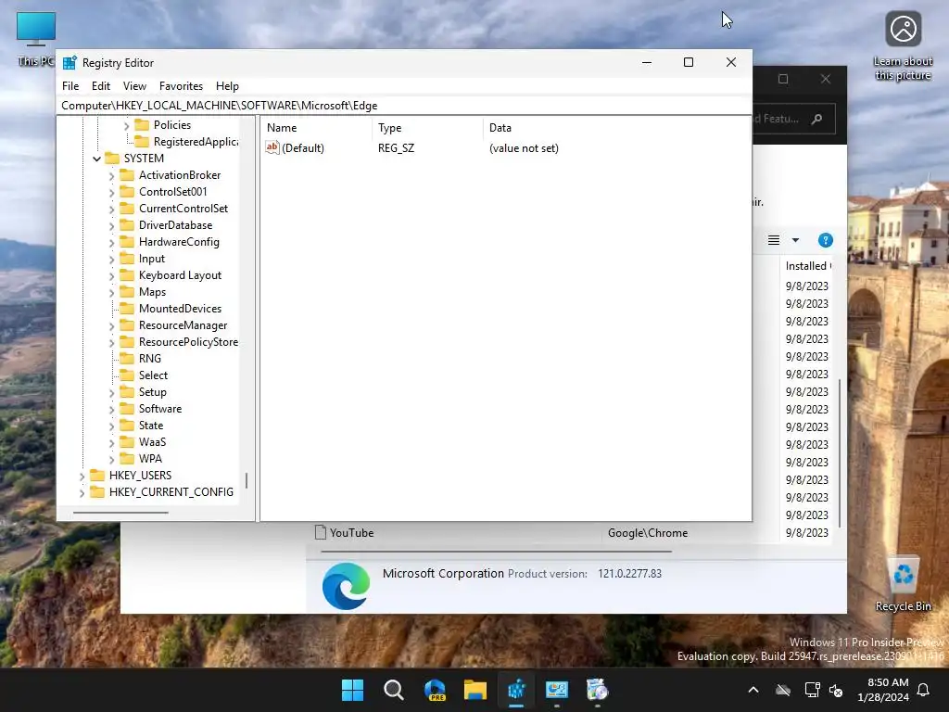
Task: Select the Input folder icon
Action: coord(127,259)
